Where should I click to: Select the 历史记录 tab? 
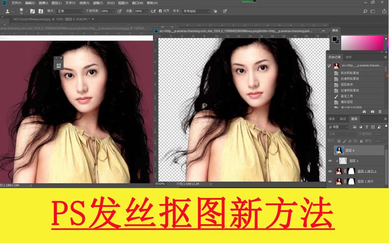tap(334, 57)
